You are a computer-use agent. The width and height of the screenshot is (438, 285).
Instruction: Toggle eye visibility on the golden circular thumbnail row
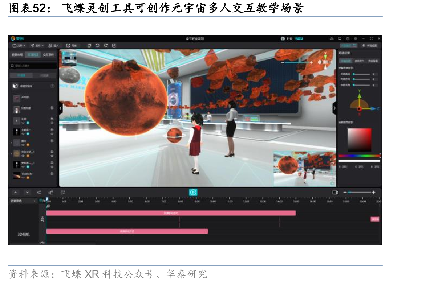coord(23,156)
